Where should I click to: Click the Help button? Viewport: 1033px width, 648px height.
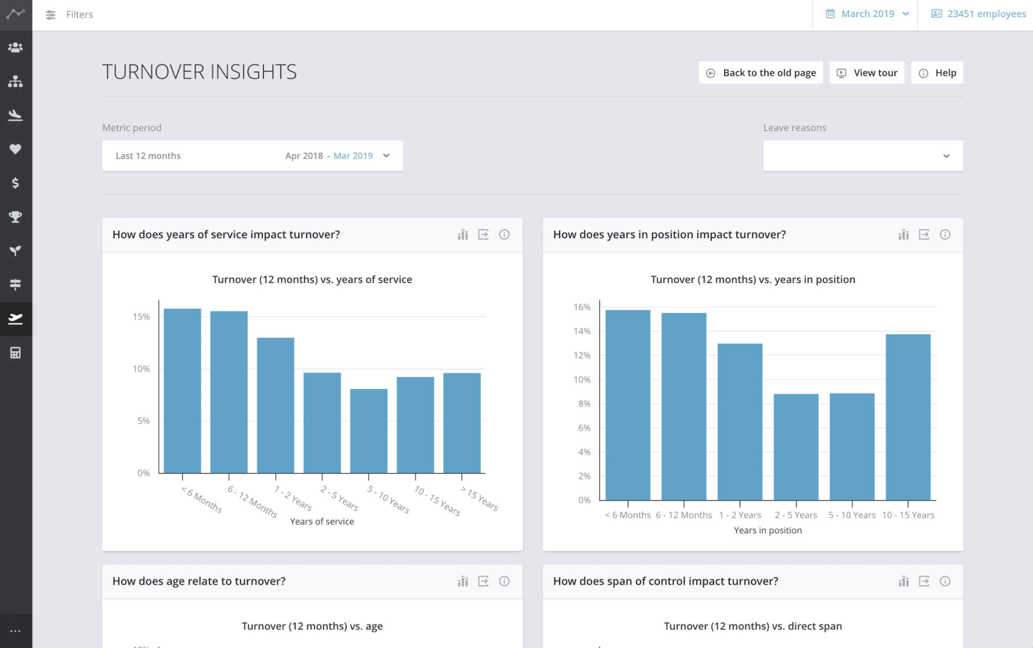(937, 73)
